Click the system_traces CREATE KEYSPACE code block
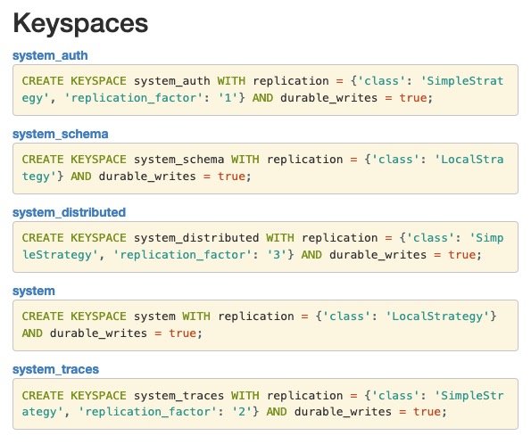 point(265,404)
